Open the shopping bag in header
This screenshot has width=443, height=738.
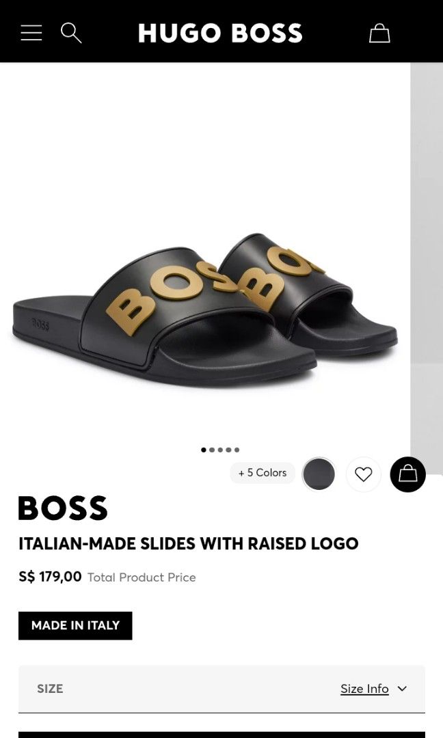pos(379,33)
